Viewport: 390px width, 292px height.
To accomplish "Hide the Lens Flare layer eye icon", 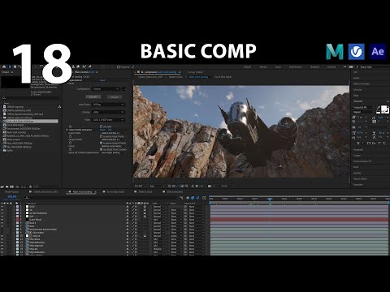I will pyautogui.click(x=2, y=220).
